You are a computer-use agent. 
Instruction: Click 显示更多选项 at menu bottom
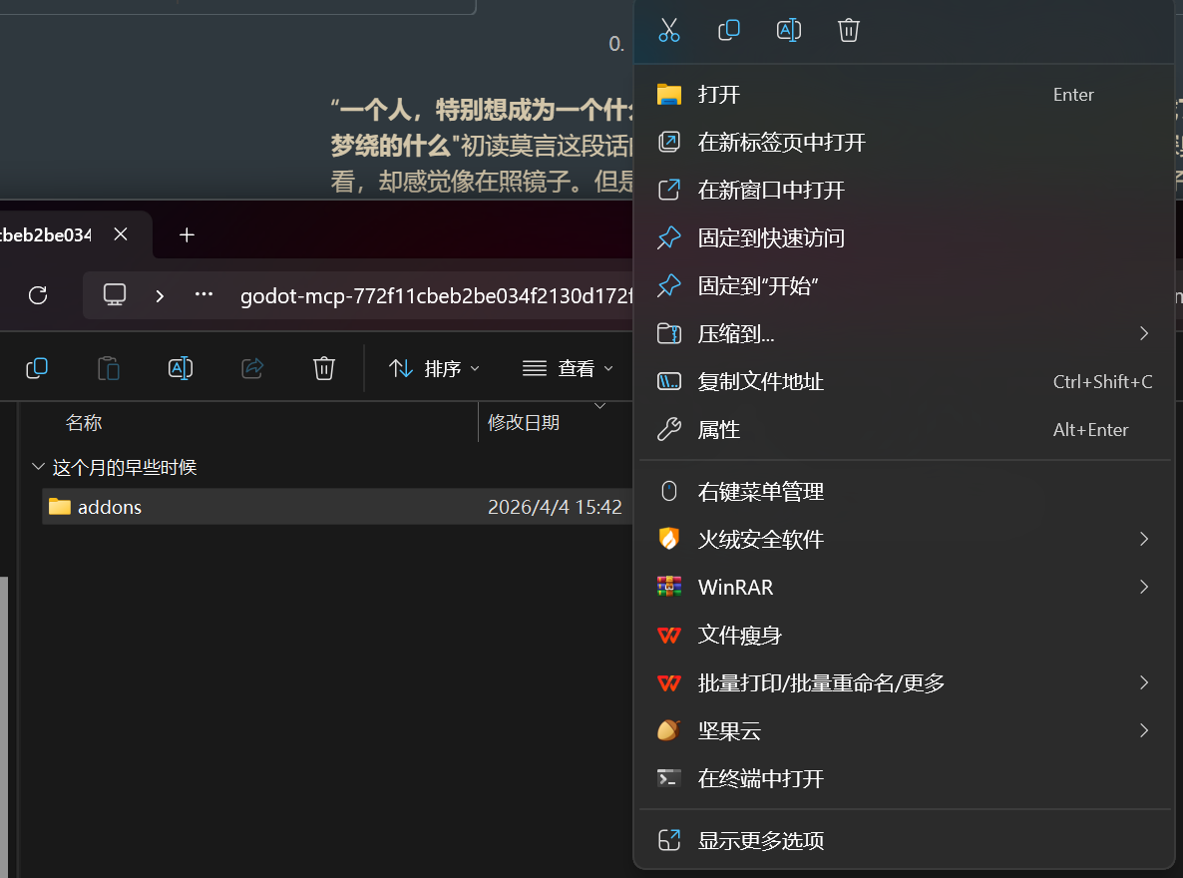(x=760, y=840)
